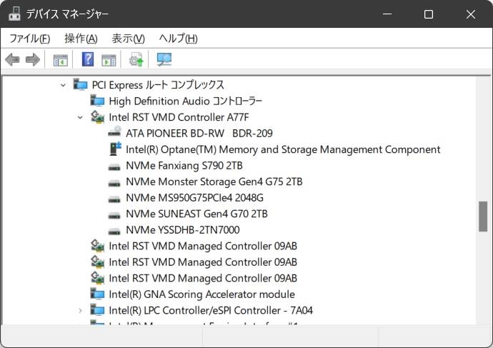Click icon of Intel RST VMD Controller A77F

pyautogui.click(x=97, y=117)
